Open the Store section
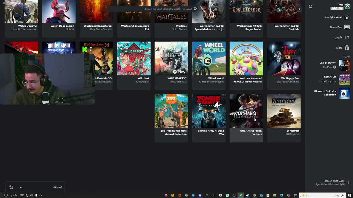353x198 pixels. (343, 48)
